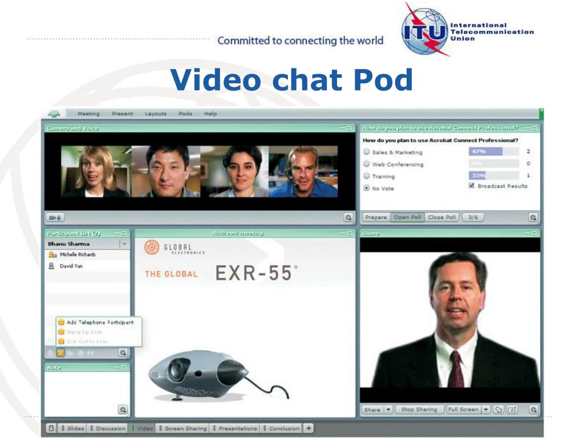Select the Sales & Marketing poll option
The height and width of the screenshot is (438, 584).
[x=367, y=152]
